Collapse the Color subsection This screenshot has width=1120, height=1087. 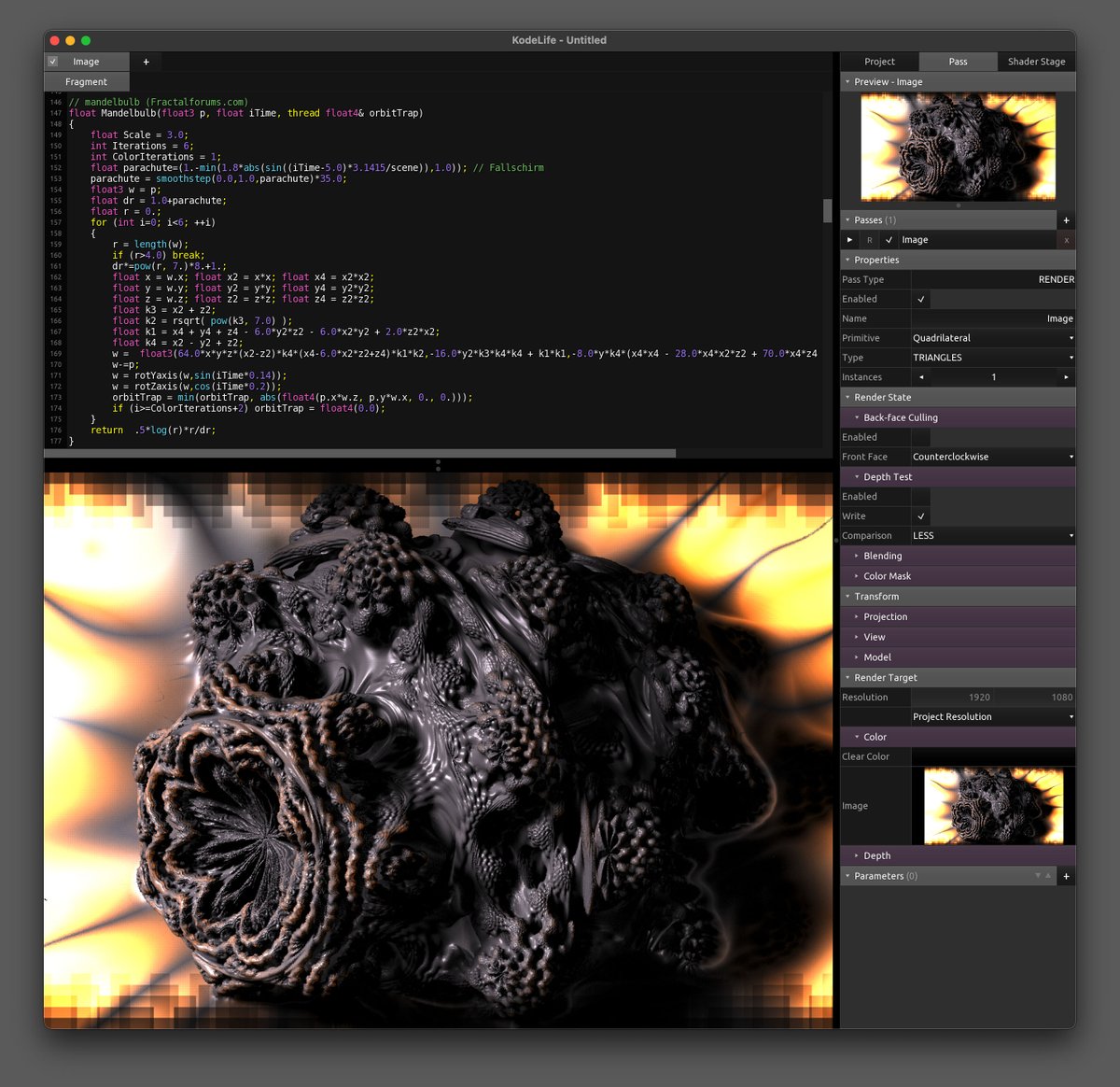point(857,737)
